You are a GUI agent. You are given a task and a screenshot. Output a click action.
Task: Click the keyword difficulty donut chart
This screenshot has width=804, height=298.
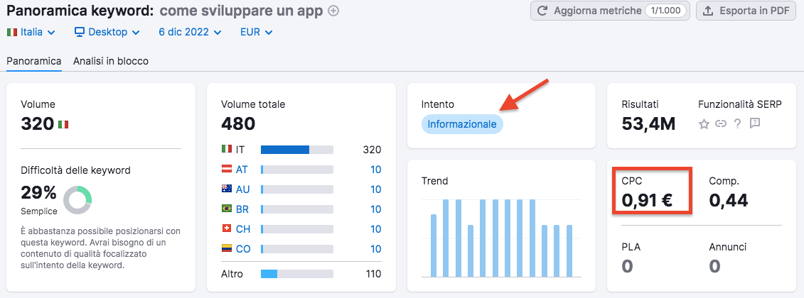[x=77, y=199]
